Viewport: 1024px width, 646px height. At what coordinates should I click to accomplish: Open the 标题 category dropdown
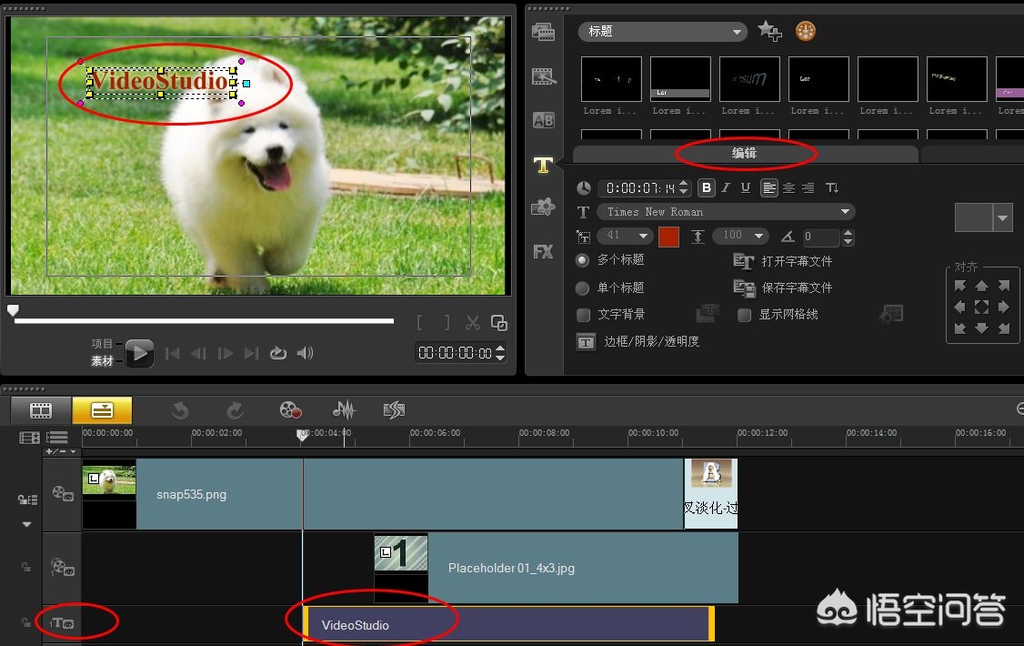[x=662, y=31]
